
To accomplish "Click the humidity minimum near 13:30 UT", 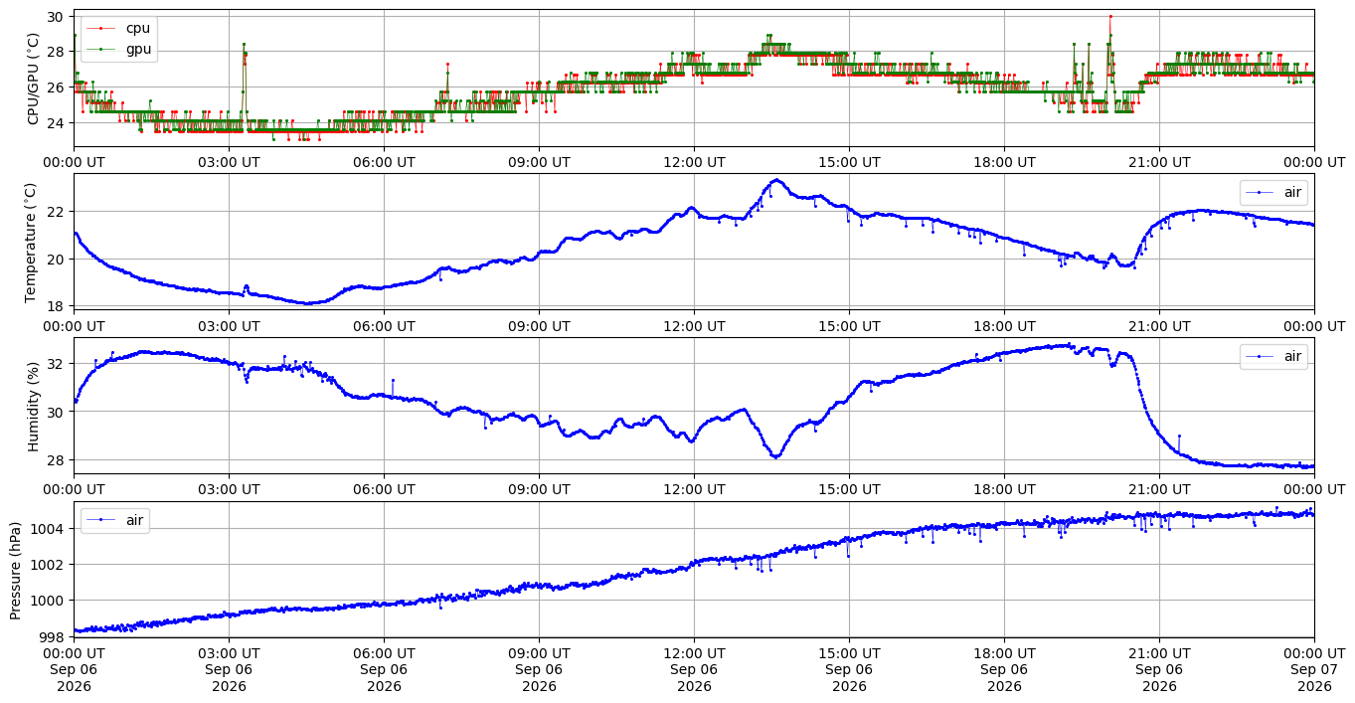I will [x=776, y=456].
